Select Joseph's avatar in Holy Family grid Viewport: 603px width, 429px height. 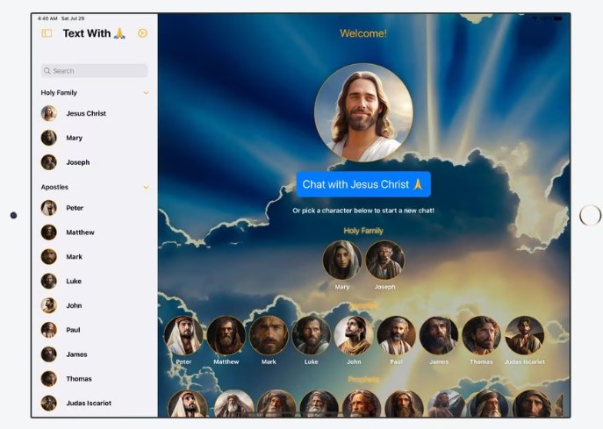pos(384,260)
